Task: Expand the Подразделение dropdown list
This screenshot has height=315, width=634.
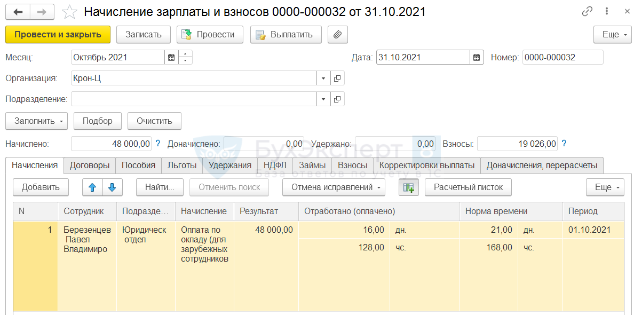Action: point(323,99)
